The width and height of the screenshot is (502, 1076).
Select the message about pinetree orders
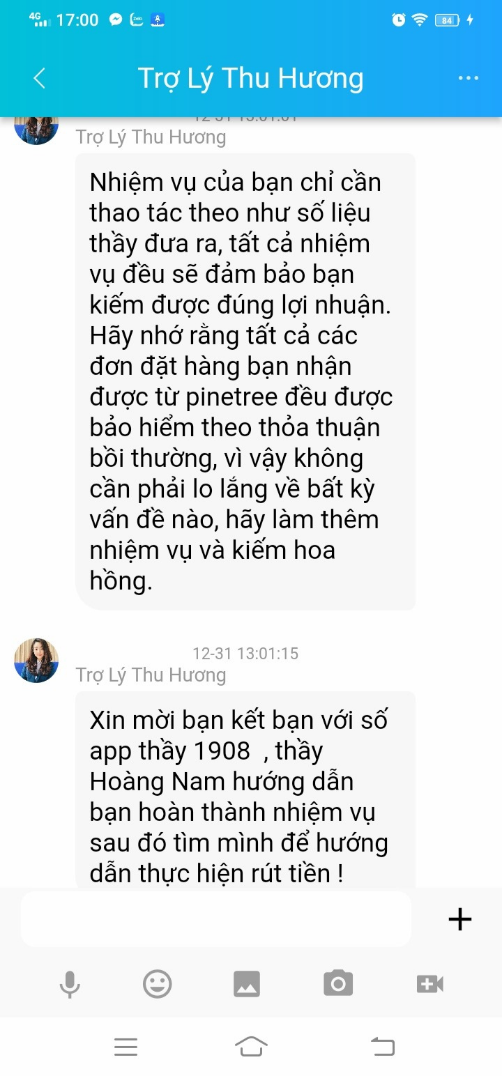pos(245,382)
